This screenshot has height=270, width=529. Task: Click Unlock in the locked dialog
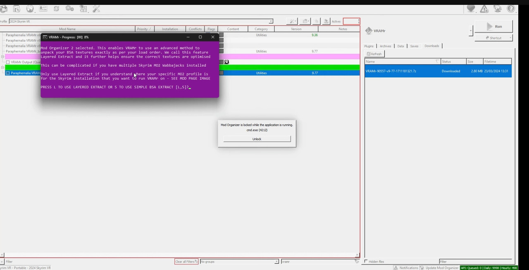tap(257, 139)
